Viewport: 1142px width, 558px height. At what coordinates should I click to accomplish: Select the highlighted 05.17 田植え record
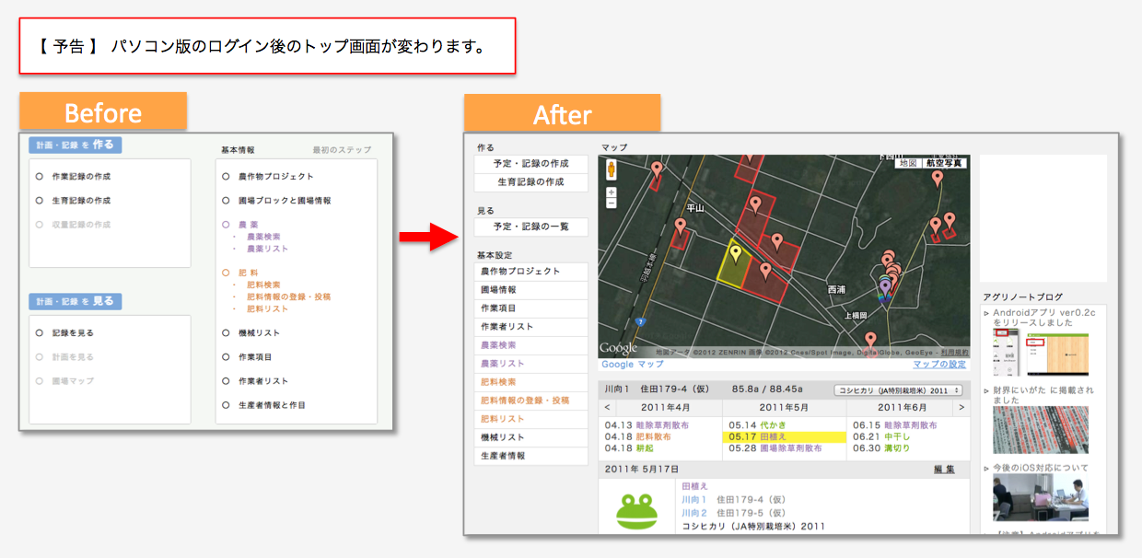pyautogui.click(x=784, y=436)
